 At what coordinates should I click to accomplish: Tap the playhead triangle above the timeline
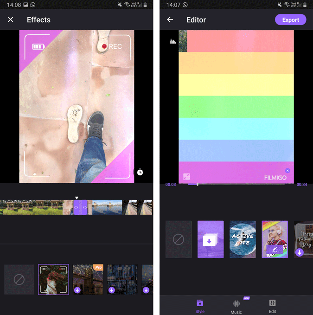tap(77, 198)
